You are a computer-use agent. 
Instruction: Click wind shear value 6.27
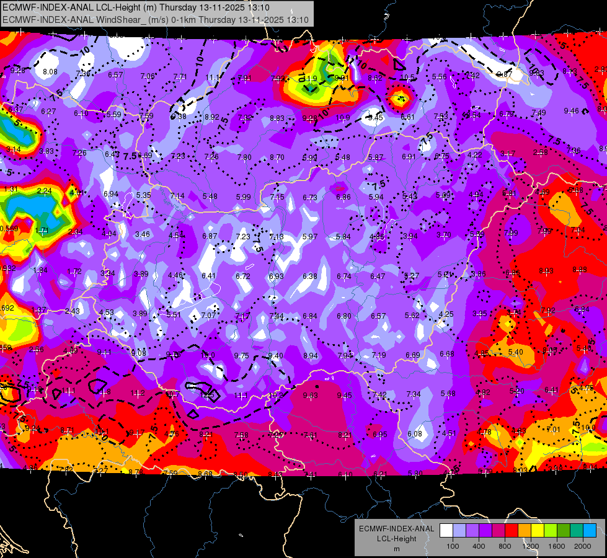tap(48, 112)
